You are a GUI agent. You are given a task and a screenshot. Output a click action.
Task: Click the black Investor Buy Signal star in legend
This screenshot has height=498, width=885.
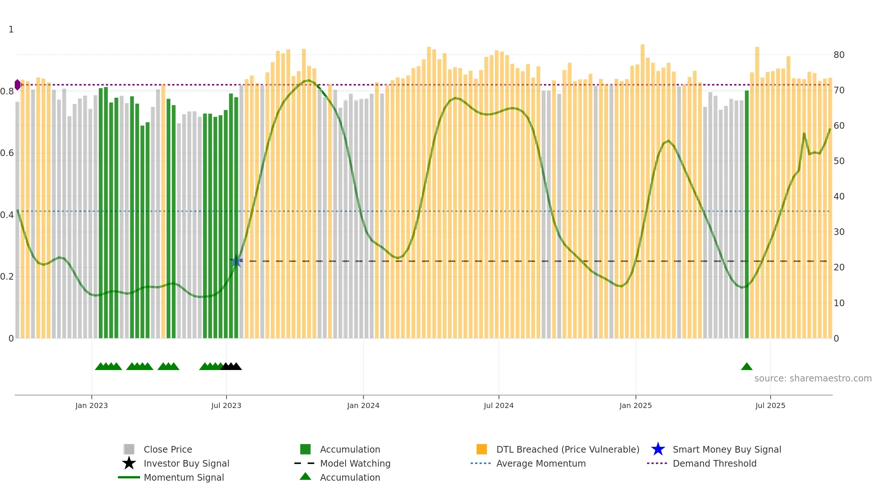tap(129, 463)
